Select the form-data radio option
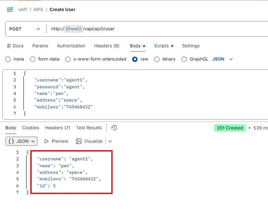This screenshot has width=268, height=209. pyautogui.click(x=33, y=59)
